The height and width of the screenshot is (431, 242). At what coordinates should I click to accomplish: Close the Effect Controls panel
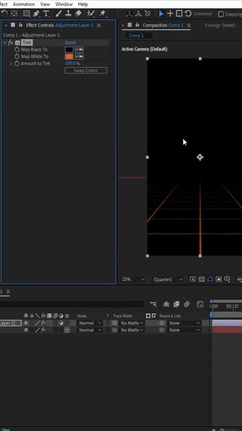pyautogui.click(x=6, y=26)
